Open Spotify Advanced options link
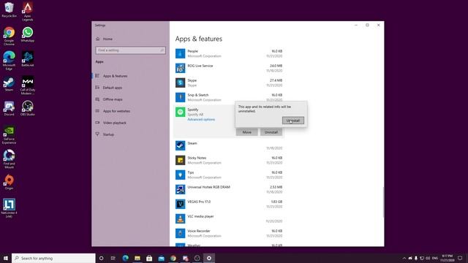The image size is (468, 263). click(201, 119)
